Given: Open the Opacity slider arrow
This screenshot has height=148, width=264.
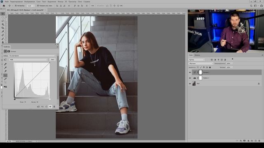Looking at the screenshot, I should point(232,64).
